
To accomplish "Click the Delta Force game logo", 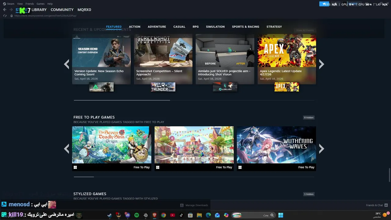I will click(x=101, y=87).
